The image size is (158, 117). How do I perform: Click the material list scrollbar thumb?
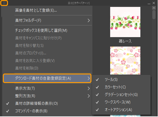tap(154, 14)
